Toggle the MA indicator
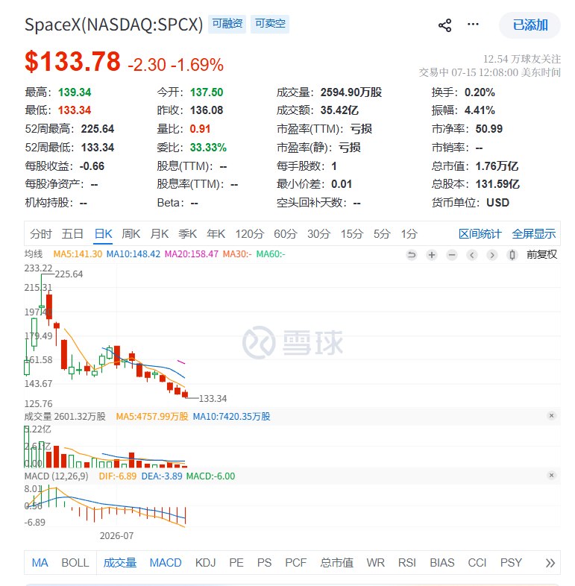 [x=40, y=562]
